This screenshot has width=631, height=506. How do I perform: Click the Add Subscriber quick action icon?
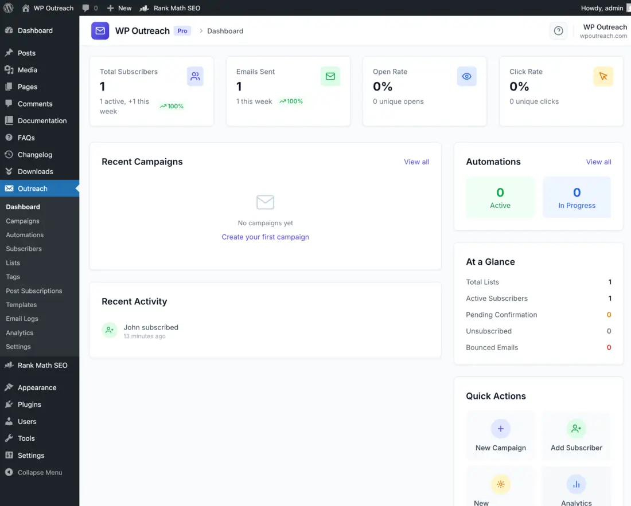click(576, 428)
